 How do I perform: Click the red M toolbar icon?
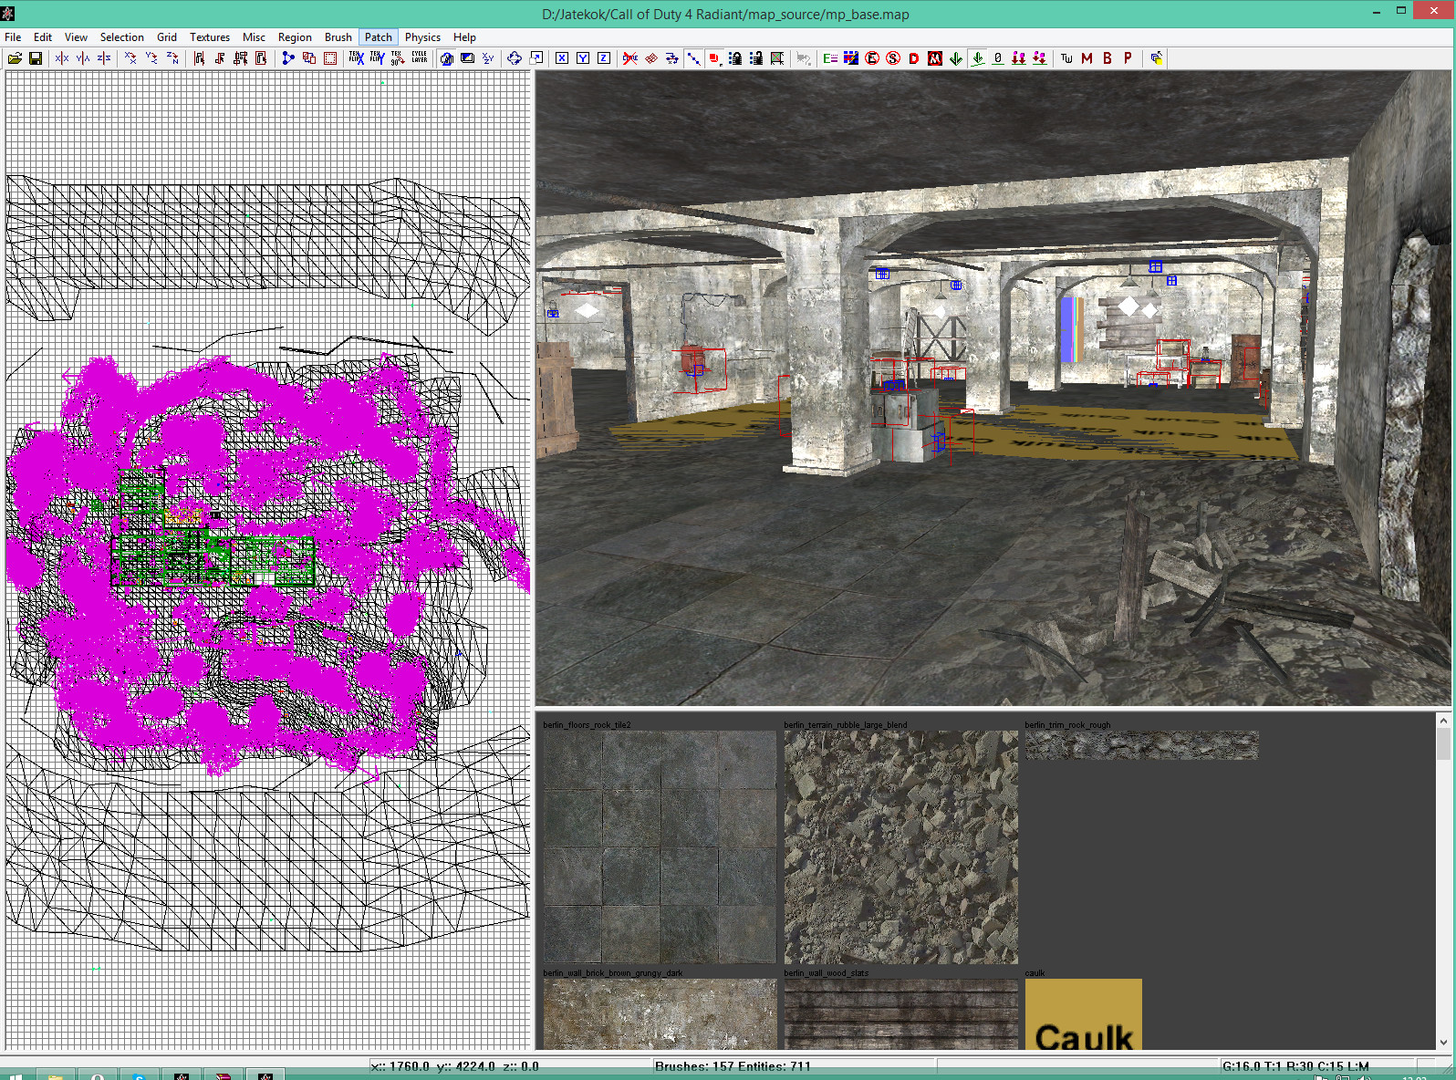(1087, 58)
